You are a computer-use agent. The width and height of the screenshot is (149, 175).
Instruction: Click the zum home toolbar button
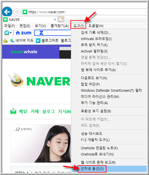tap(23, 33)
